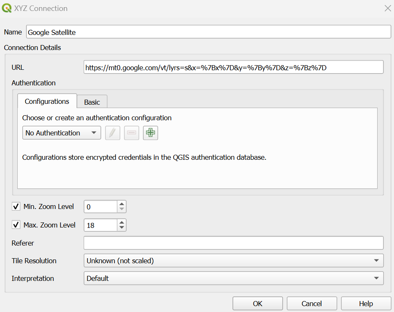
Task: Open Help for XYZ Connection
Action: (366, 304)
